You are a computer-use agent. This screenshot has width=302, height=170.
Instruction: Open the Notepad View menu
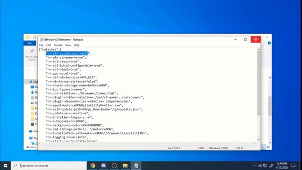coord(68,45)
